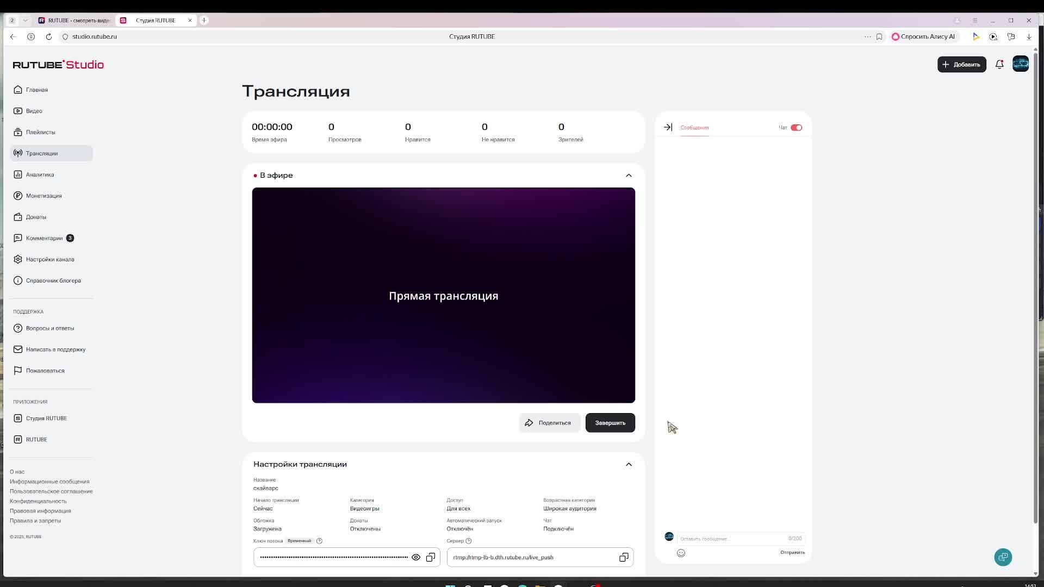Copy the stream key
The height and width of the screenshot is (587, 1044).
(x=431, y=557)
